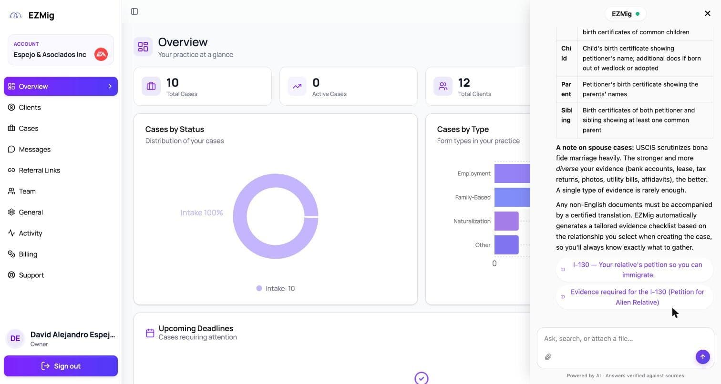This screenshot has height=384, width=721.
Task: Click the 'Parent' table row label
Action: point(566,89)
